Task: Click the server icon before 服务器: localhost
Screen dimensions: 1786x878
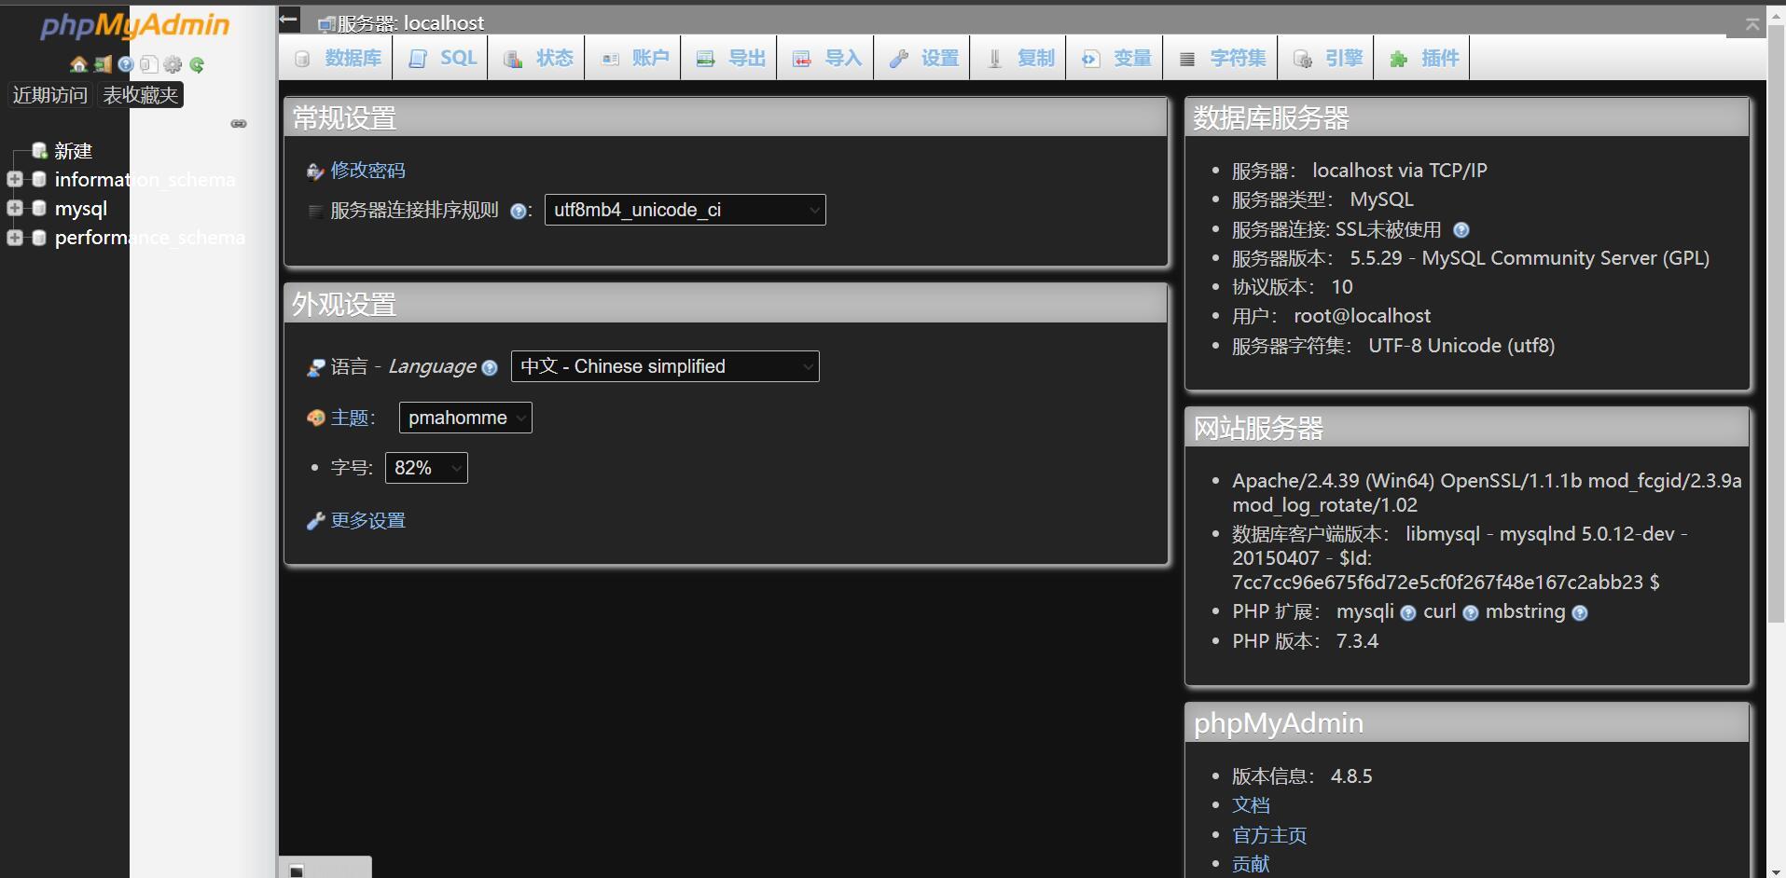Action: (326, 23)
